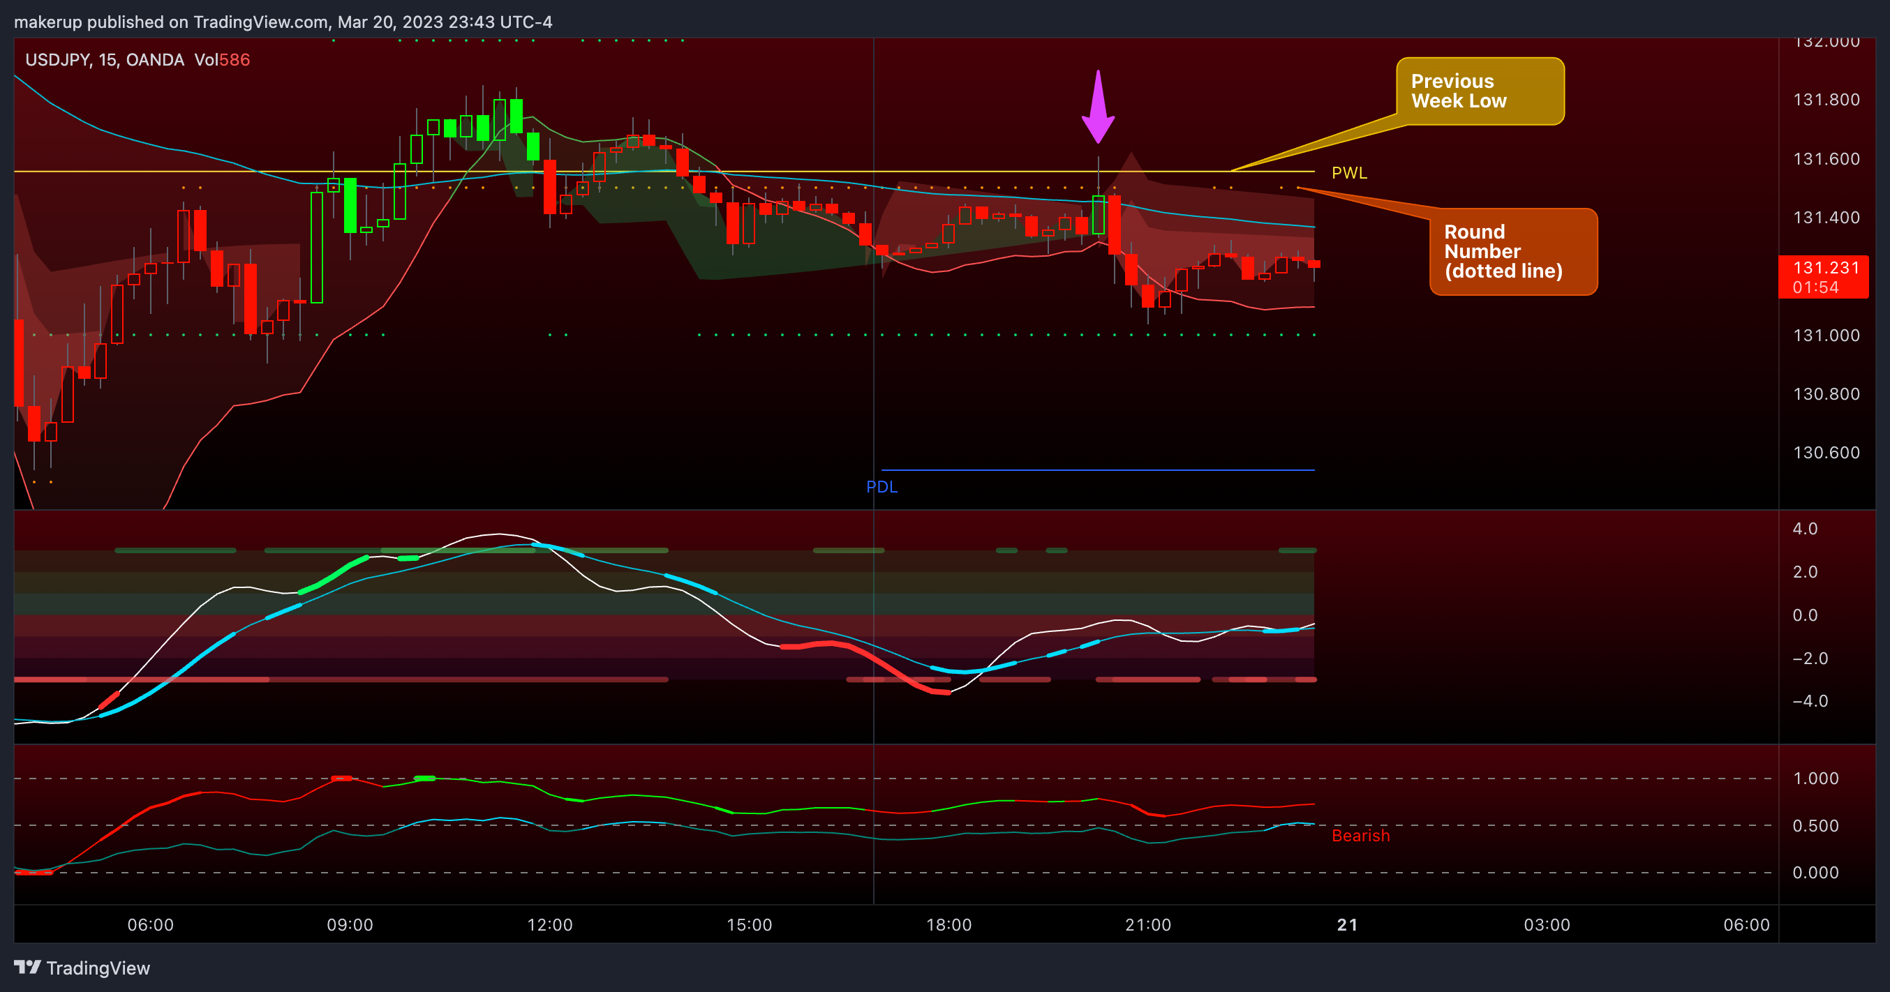Click the current price tag 131.231
The height and width of the screenshot is (992, 1890).
click(1823, 276)
